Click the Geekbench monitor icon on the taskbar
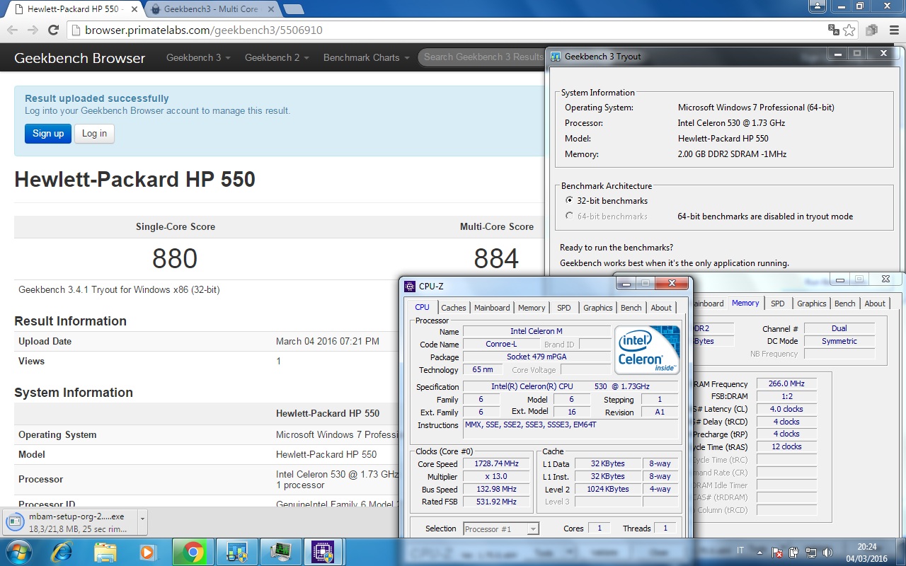This screenshot has width=906, height=566. pos(280,552)
